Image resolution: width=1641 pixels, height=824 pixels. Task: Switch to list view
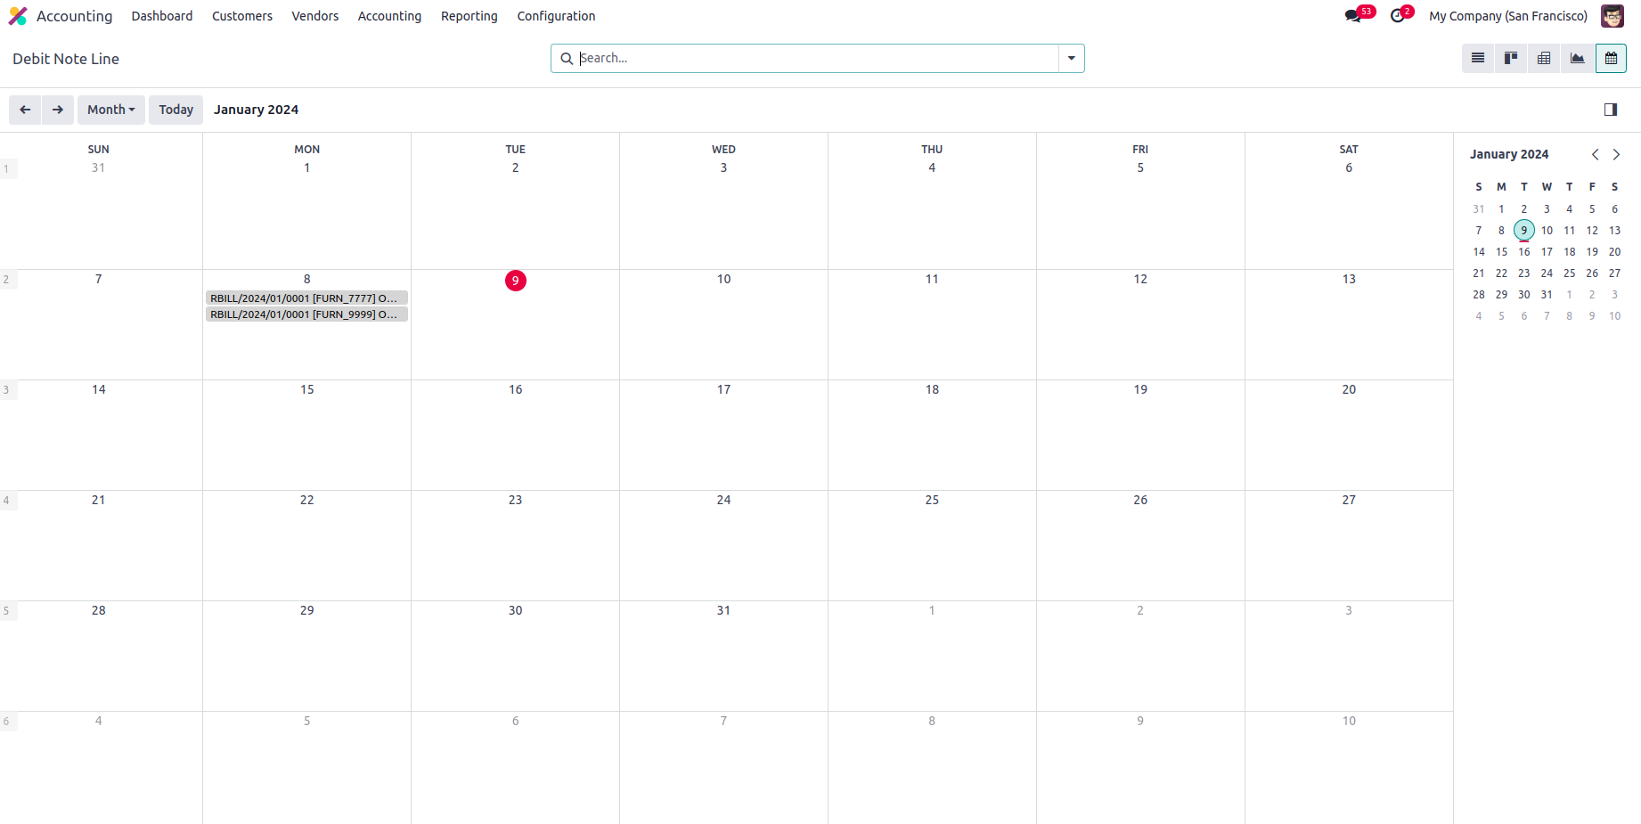(x=1478, y=59)
